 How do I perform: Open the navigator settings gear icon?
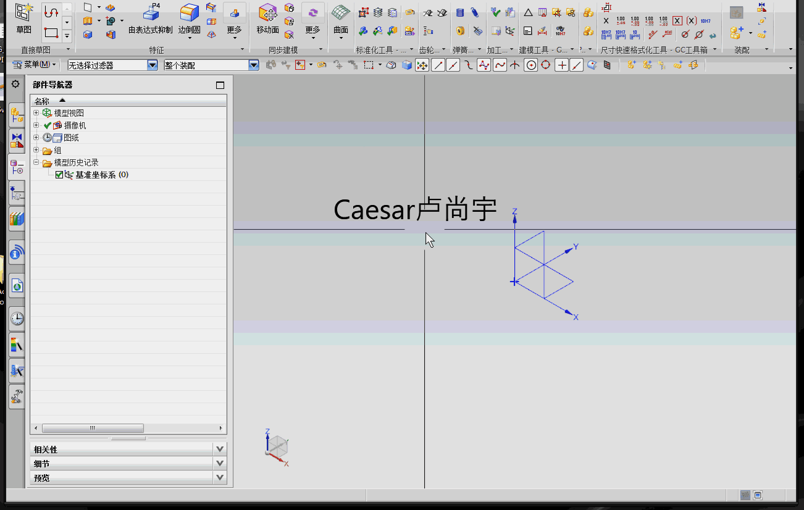coord(15,84)
